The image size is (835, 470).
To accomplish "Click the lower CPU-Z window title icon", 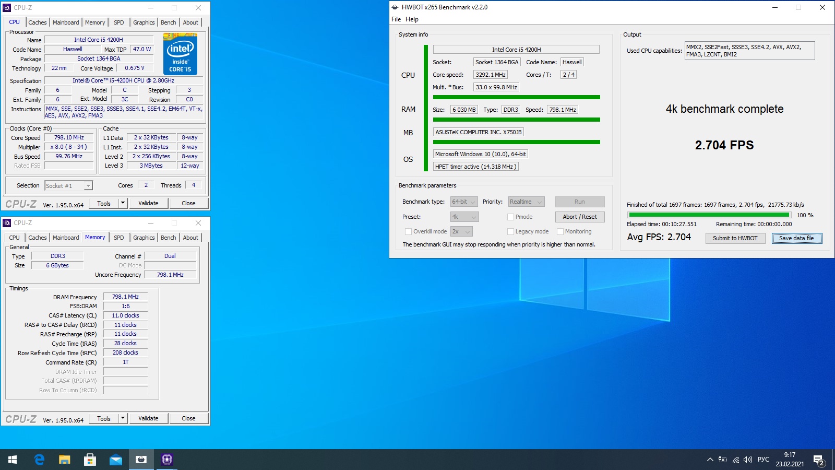I will (x=7, y=223).
